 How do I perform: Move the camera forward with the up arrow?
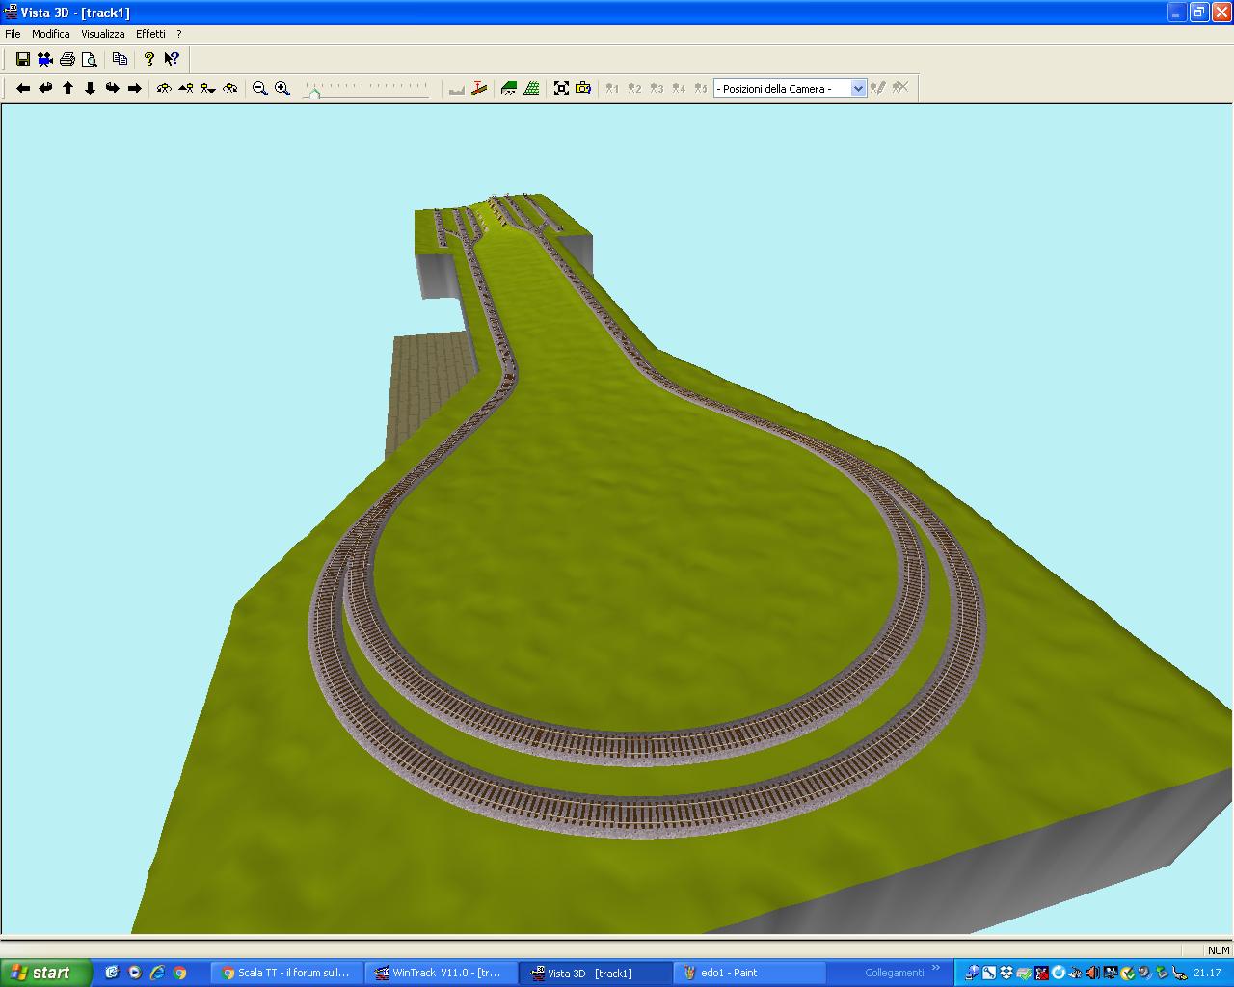pyautogui.click(x=67, y=88)
